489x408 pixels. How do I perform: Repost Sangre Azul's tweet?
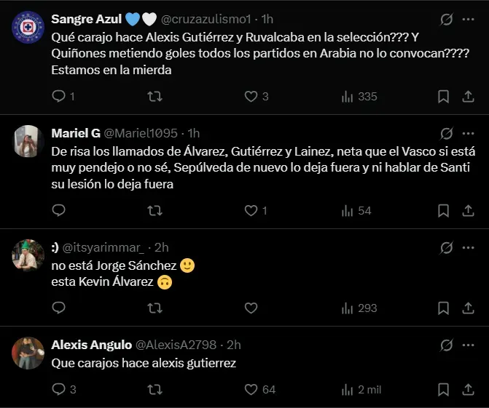(155, 96)
